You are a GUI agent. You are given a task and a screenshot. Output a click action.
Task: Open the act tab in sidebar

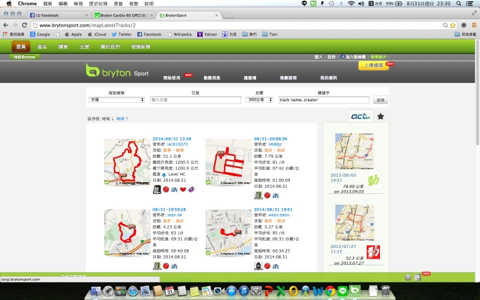(x=361, y=116)
